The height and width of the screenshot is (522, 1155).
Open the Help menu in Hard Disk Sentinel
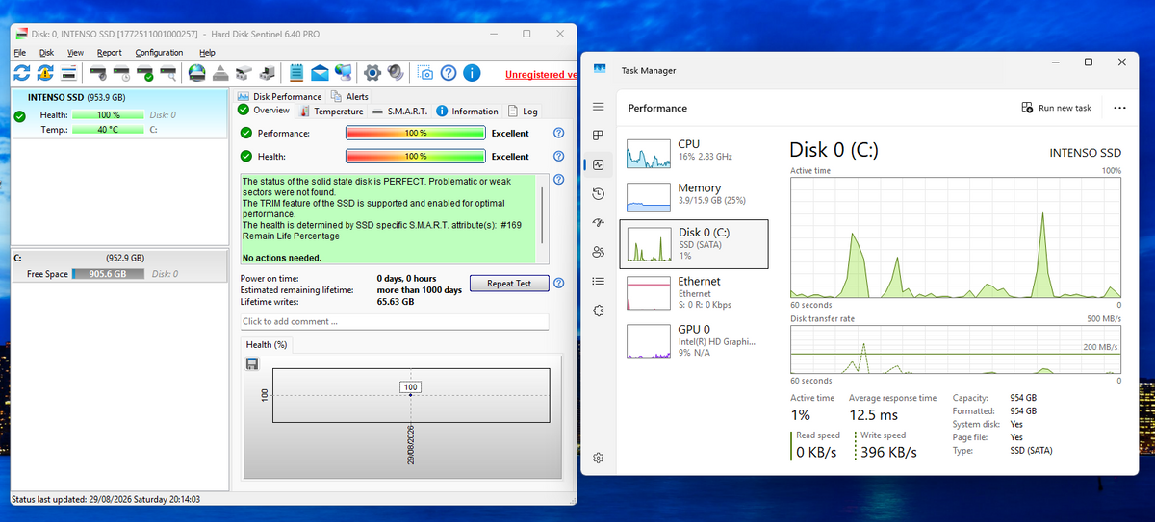tap(207, 52)
